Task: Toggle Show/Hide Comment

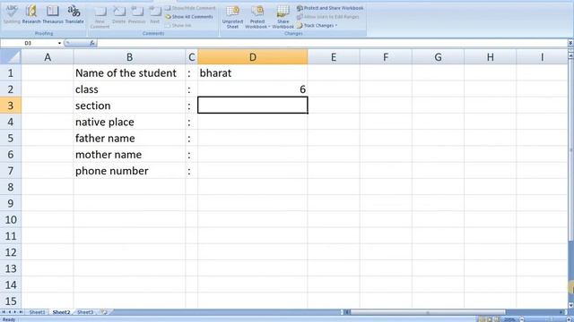Action: tap(190, 8)
